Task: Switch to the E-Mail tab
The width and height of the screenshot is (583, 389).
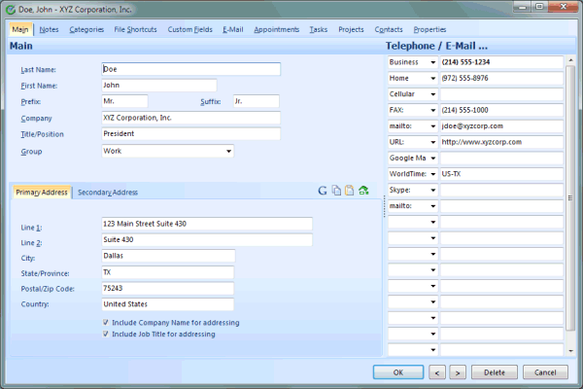Action: pos(233,29)
